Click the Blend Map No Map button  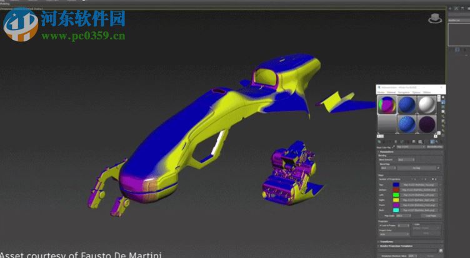(417, 168)
